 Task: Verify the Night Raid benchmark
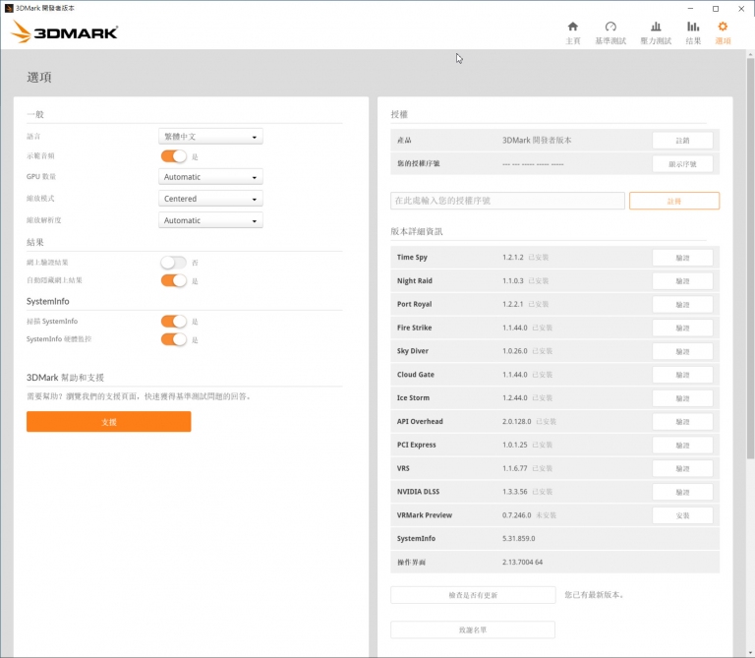[682, 281]
